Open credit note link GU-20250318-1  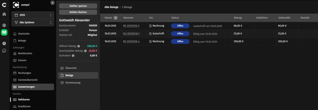(x=131, y=34)
